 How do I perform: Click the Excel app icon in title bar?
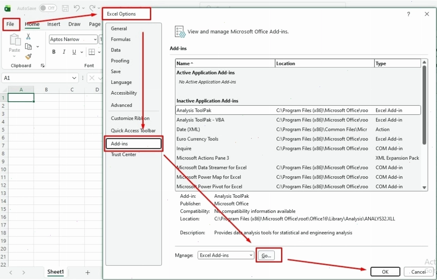[7, 8]
